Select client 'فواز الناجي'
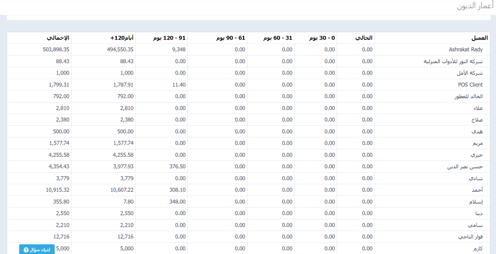 click(470, 237)
